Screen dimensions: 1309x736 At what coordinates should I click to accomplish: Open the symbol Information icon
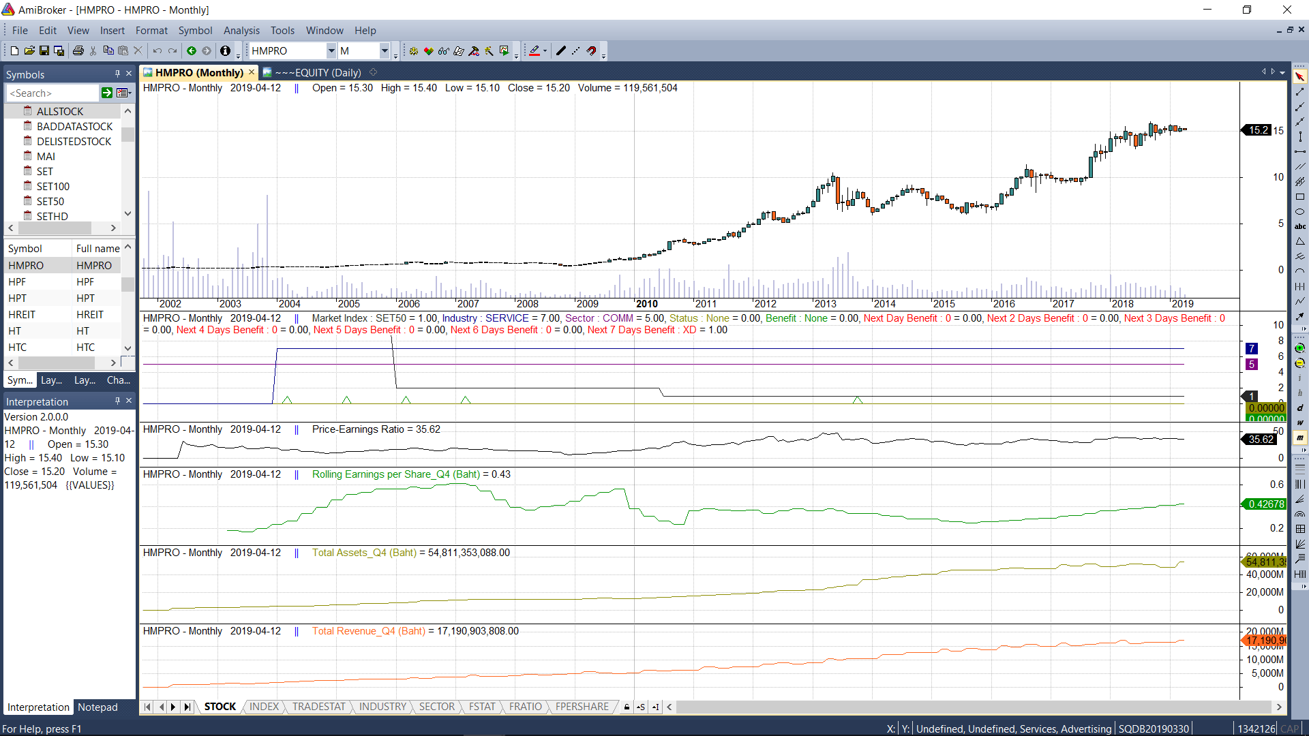[225, 51]
